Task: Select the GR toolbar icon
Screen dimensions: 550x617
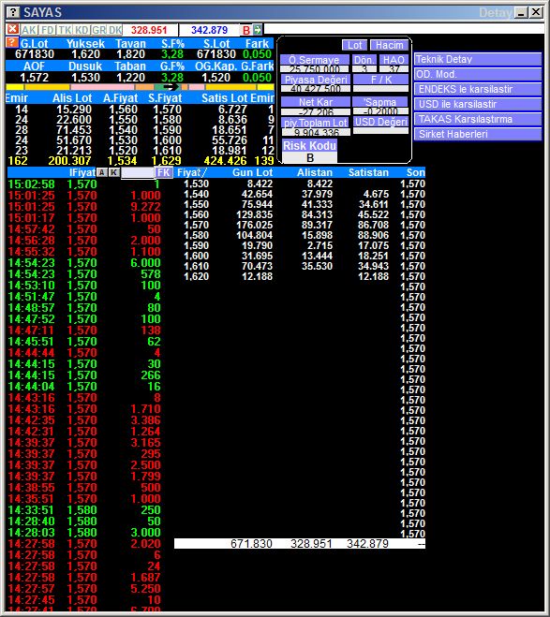Action: [x=98, y=30]
